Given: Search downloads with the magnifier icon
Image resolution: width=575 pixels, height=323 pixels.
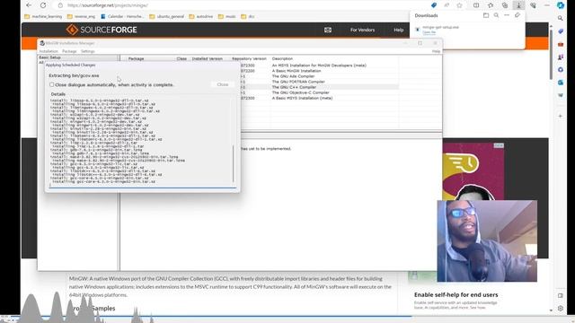Looking at the screenshot, I should tap(496, 15).
